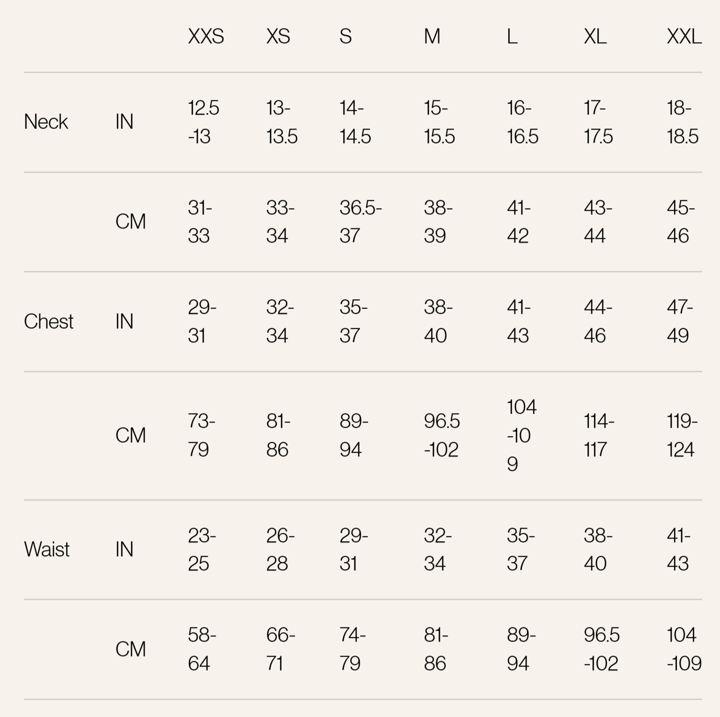Click the 104-109 chest CM cell for L
Image resolution: width=720 pixels, height=717 pixels.
pyautogui.click(x=521, y=435)
